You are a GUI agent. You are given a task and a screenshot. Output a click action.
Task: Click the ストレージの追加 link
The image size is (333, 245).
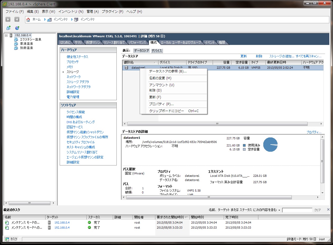tap(282, 56)
